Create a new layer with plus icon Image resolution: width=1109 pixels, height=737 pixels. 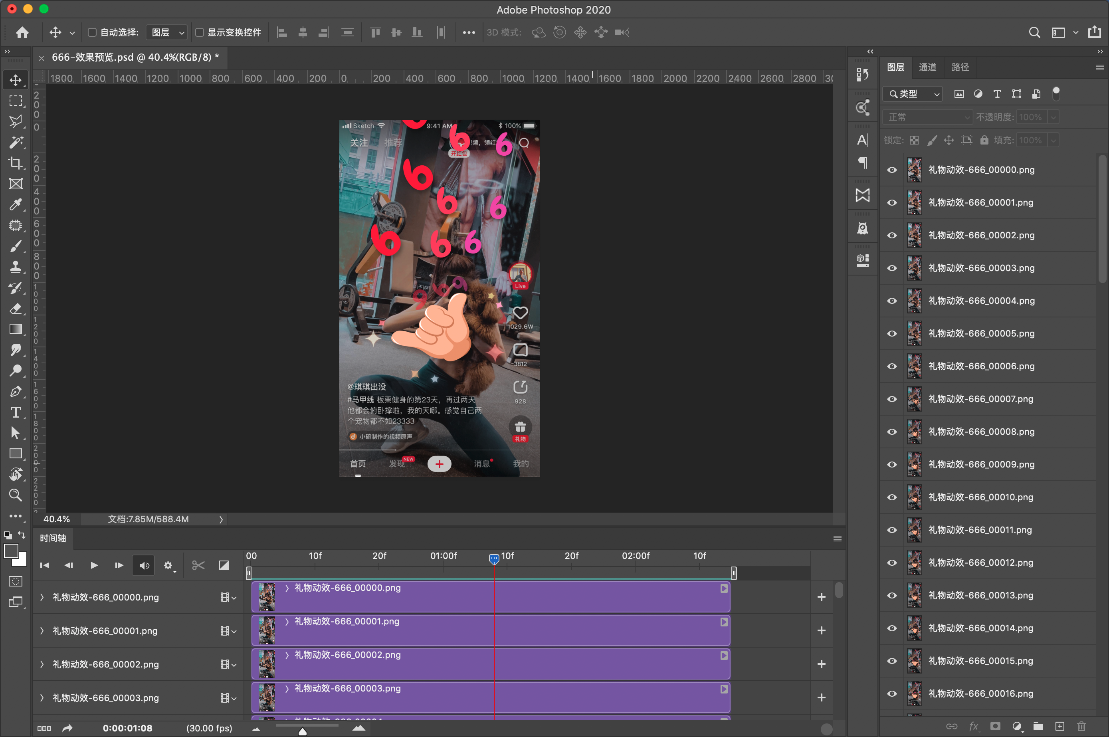point(1059,726)
